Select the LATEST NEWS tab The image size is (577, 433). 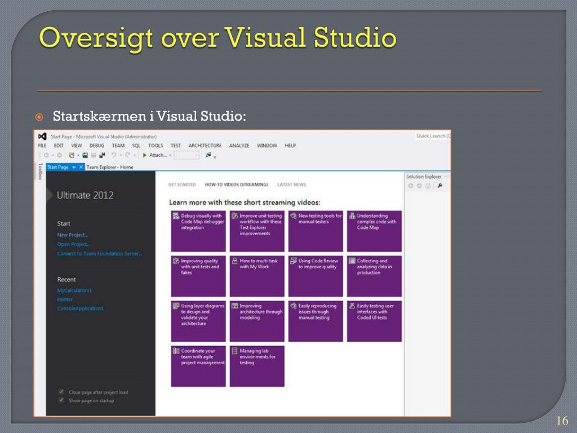point(292,184)
